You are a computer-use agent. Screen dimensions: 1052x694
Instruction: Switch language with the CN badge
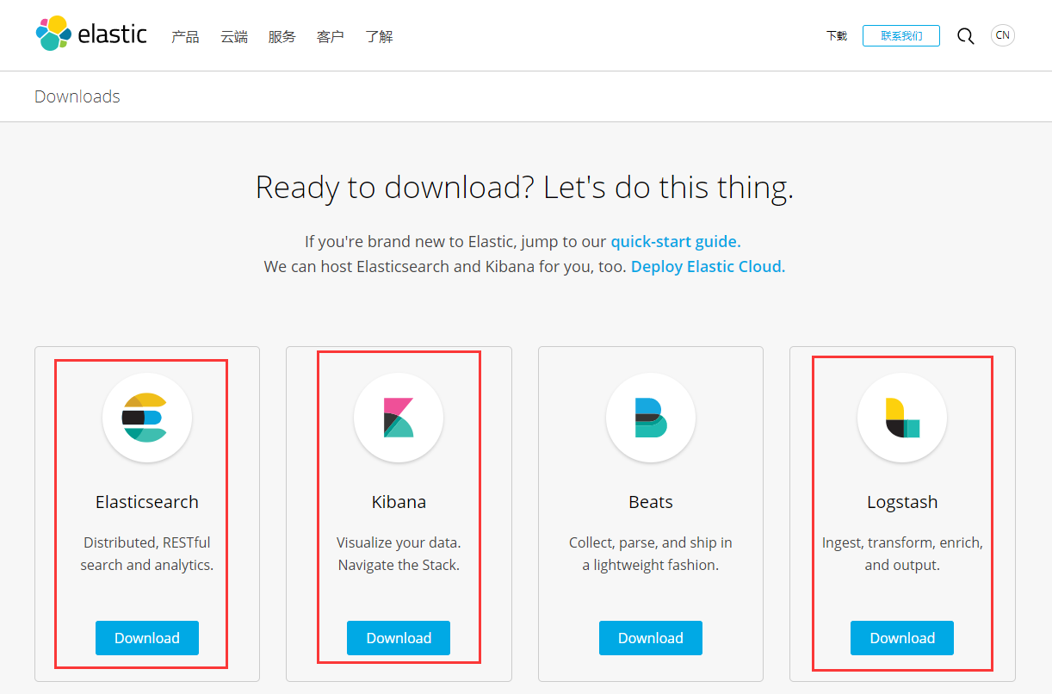[x=1003, y=35]
